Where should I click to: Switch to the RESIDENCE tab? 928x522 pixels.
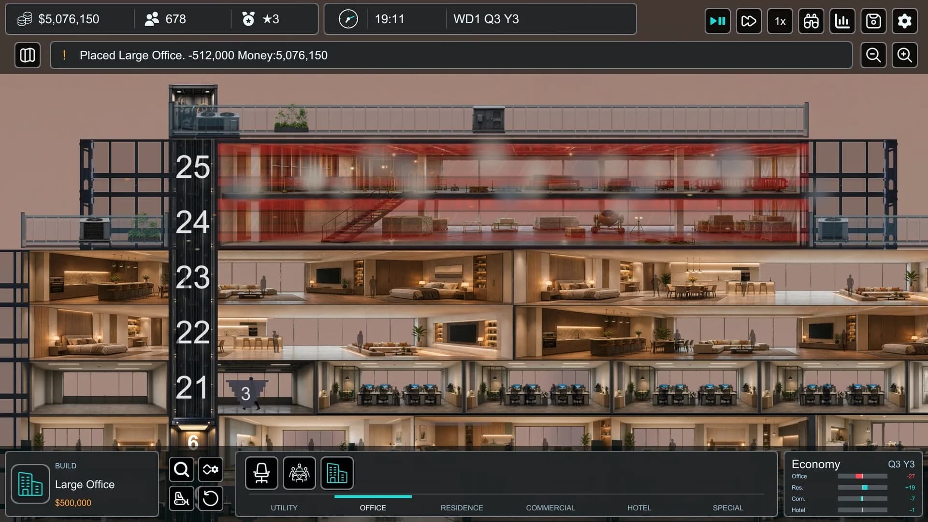[x=462, y=507]
